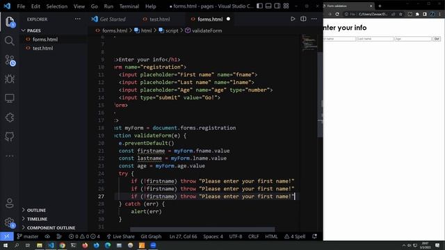Open the Manage settings gear
The image size is (445, 250).
point(9,222)
